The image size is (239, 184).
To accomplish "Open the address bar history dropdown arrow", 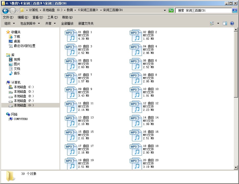I will (x=164, y=10).
